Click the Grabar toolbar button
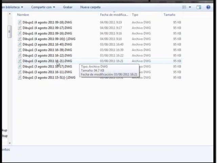Viewport: 217px width, 163px height. [x=68, y=7]
